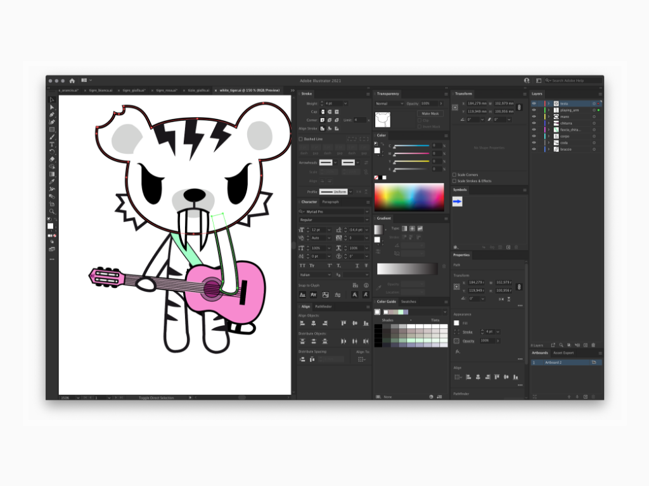The height and width of the screenshot is (486, 649).
Task: Select the Curvature tool
Action: pyautogui.click(x=52, y=122)
